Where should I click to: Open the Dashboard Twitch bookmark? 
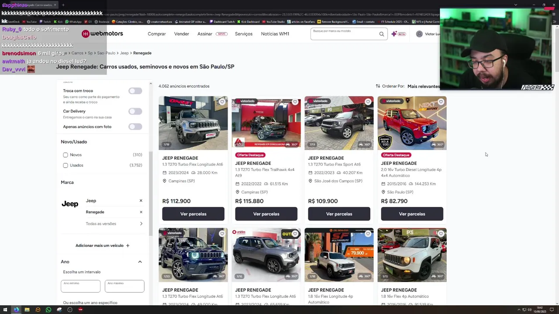point(222,21)
